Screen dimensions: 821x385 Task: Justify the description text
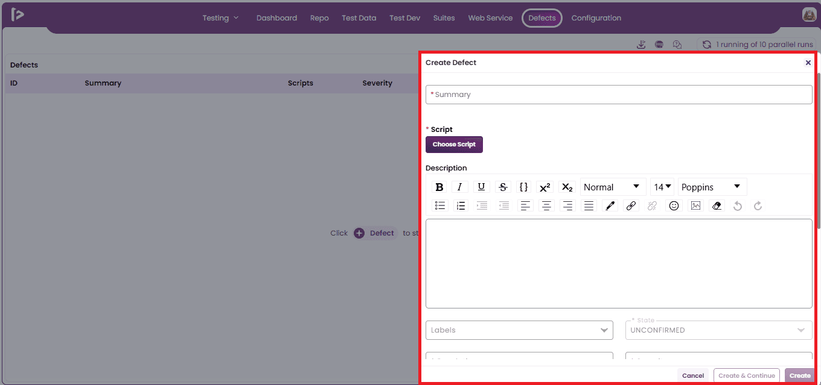click(x=589, y=205)
